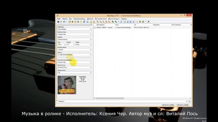
Task: Expand the Композитор field dropdown
Action: (x=90, y=67)
